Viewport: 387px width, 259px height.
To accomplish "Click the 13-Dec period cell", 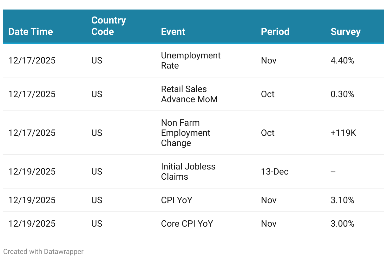I will point(275,171).
